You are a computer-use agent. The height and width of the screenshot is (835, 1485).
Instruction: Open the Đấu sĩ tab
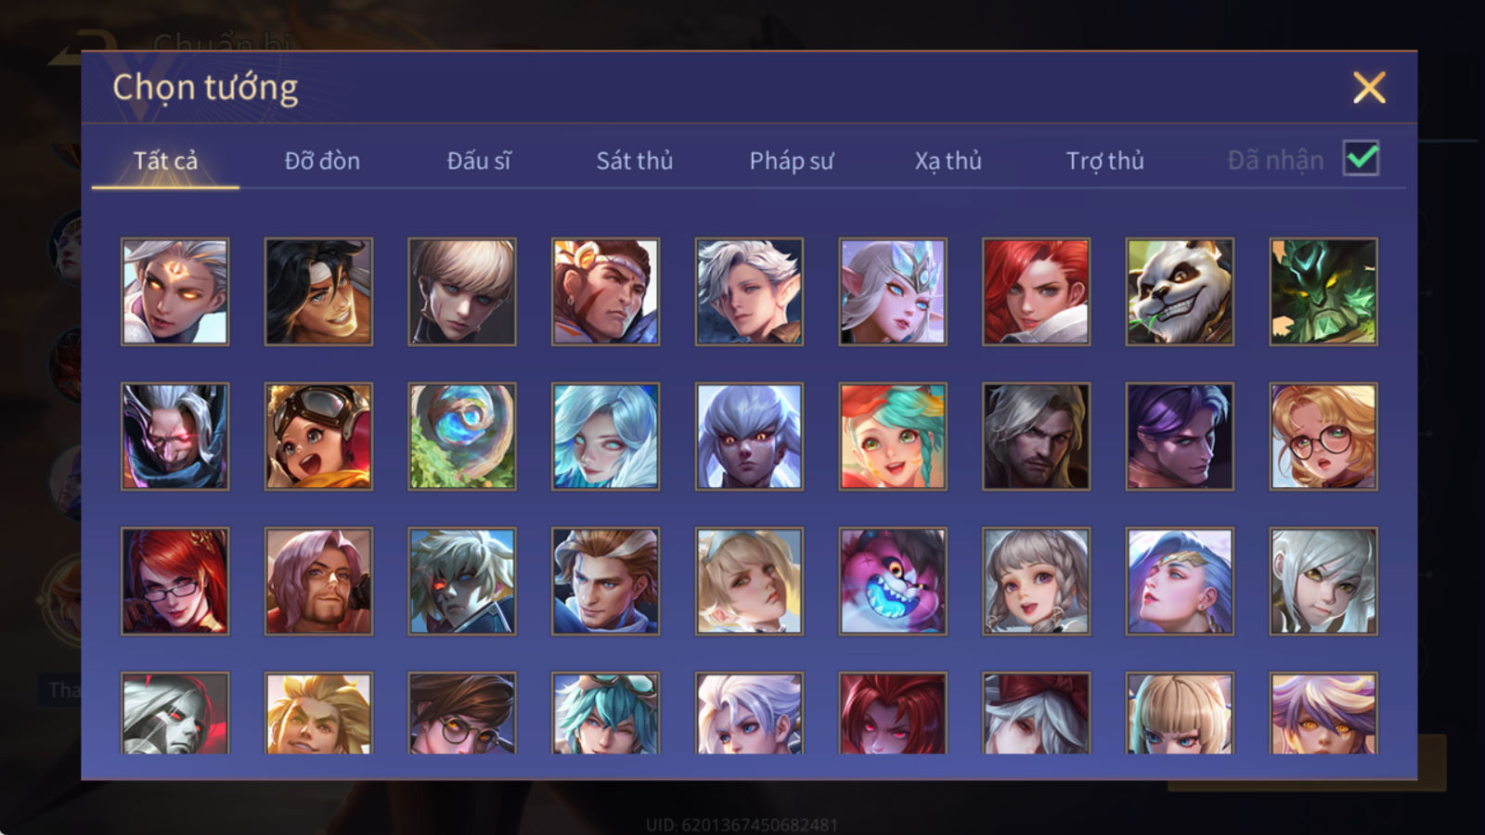pyautogui.click(x=479, y=161)
